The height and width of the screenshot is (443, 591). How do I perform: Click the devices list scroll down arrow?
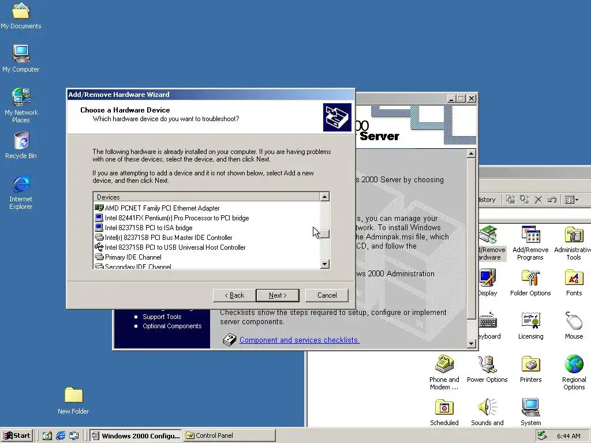tap(324, 264)
